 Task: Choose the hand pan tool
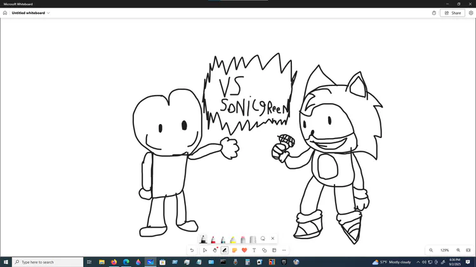(x=215, y=251)
